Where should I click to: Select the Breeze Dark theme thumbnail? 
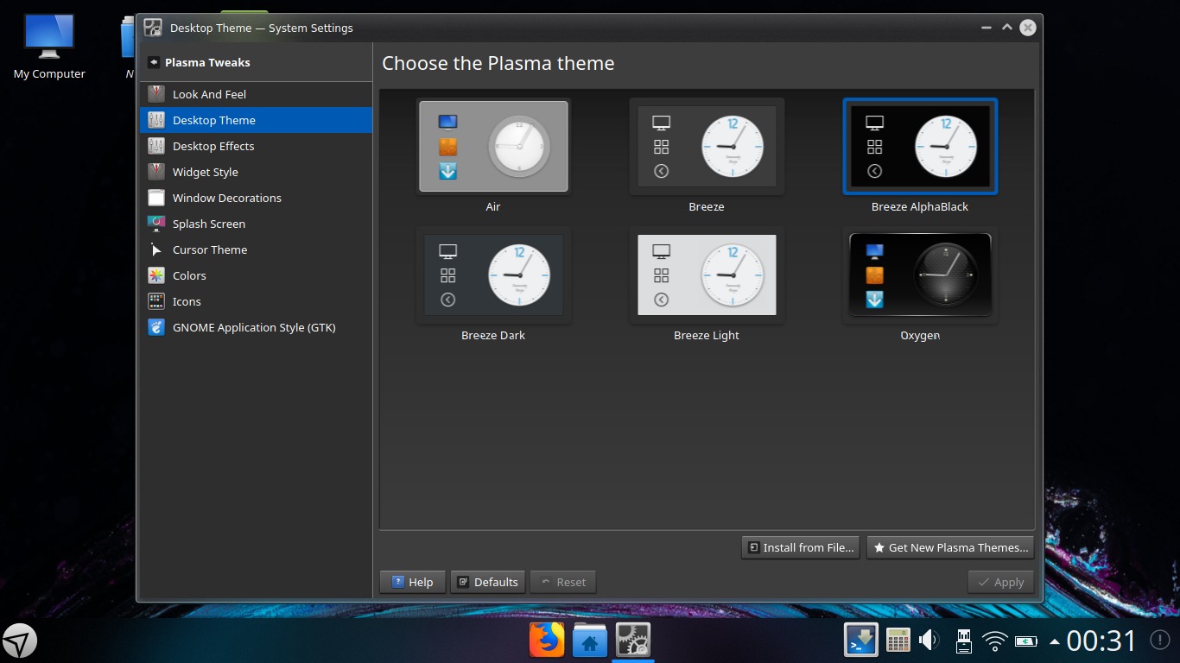[x=493, y=275]
